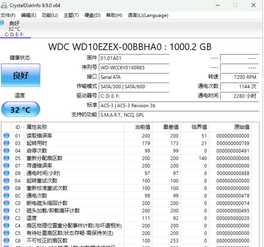
Task: Open the 帮助(H) menu
Action: point(114,15)
